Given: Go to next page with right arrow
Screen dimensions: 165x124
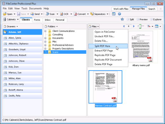Looking at the screenshot, I should pyautogui.click(x=134, y=26).
